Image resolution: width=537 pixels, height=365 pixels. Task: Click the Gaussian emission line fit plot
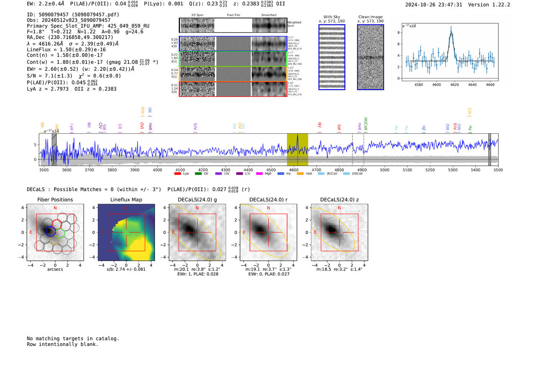(450, 52)
